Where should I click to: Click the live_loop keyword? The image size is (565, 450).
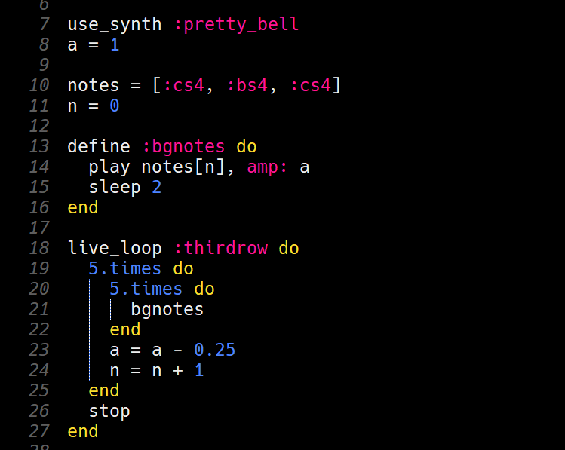pyautogui.click(x=115, y=248)
